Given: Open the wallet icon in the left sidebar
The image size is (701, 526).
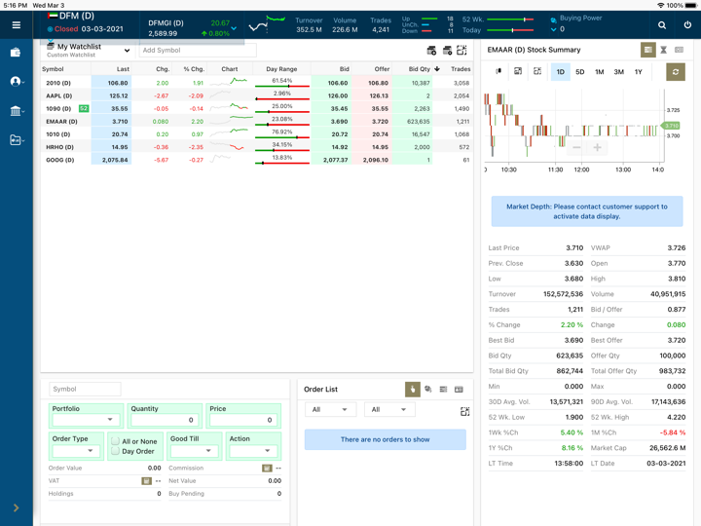Looking at the screenshot, I should coord(16,52).
